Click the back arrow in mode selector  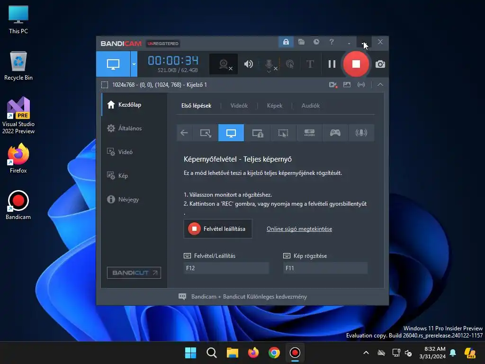[184, 133]
